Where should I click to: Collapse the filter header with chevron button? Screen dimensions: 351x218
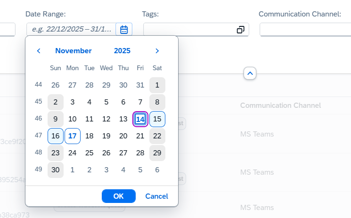tap(250, 73)
